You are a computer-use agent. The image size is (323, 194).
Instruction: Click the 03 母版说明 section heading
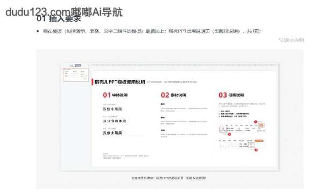click(x=231, y=95)
